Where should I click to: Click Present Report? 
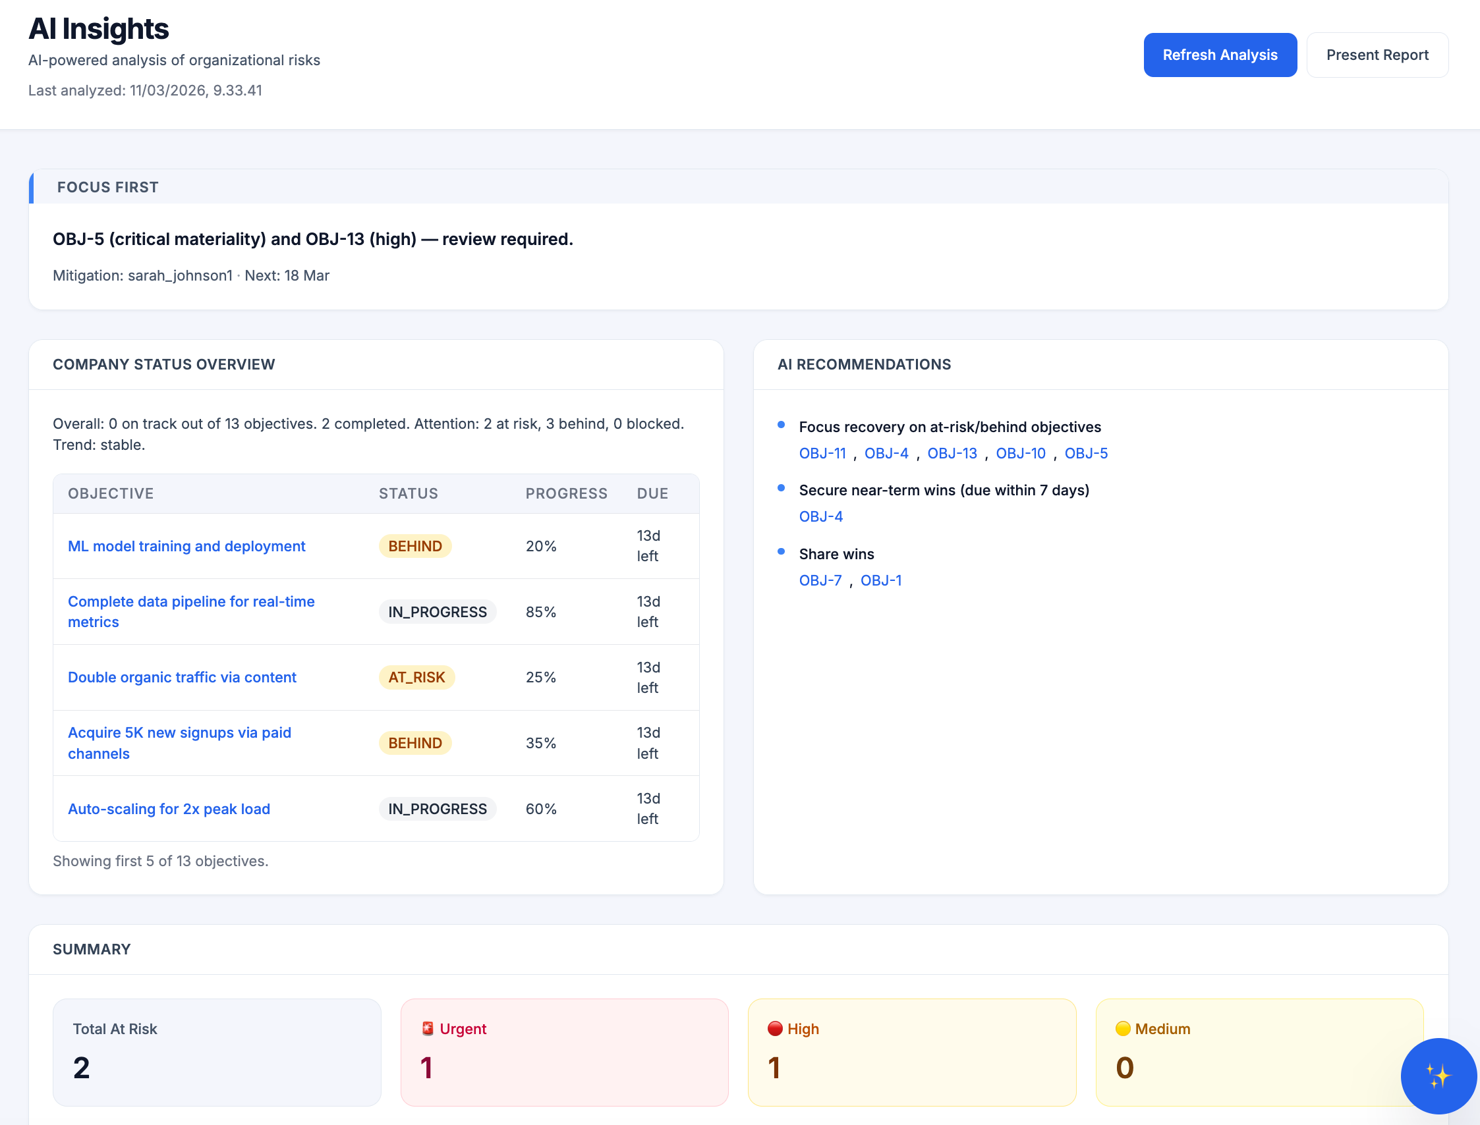[x=1377, y=54]
